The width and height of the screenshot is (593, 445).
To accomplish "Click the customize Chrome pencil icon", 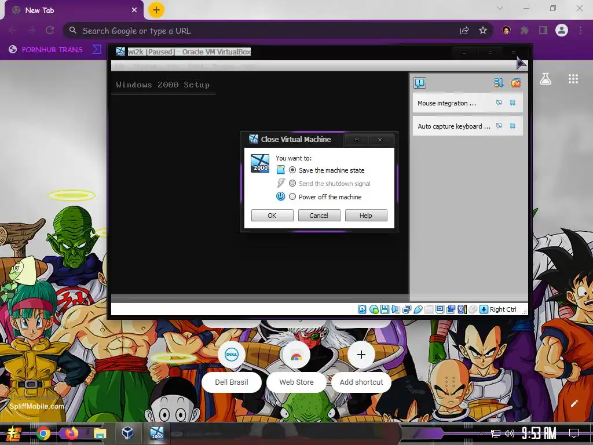I will tap(574, 403).
